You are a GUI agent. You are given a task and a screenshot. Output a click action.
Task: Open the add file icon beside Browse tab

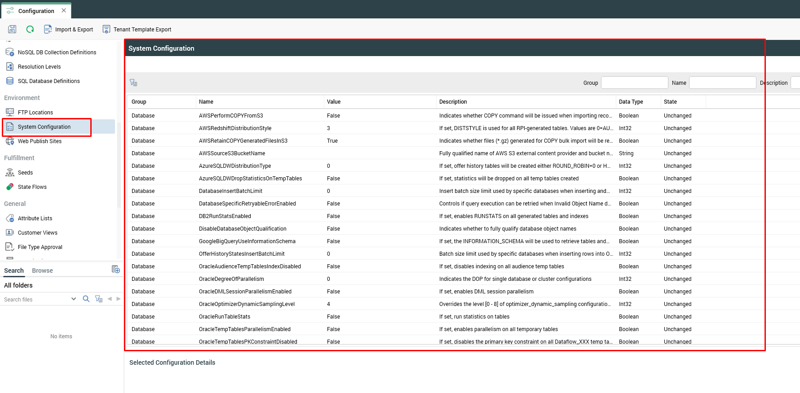click(115, 269)
